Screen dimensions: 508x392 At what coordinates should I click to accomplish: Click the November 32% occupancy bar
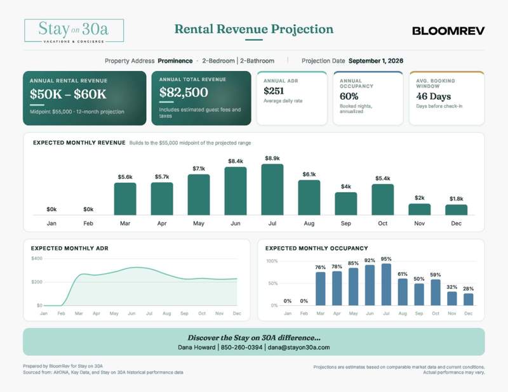(x=452, y=299)
